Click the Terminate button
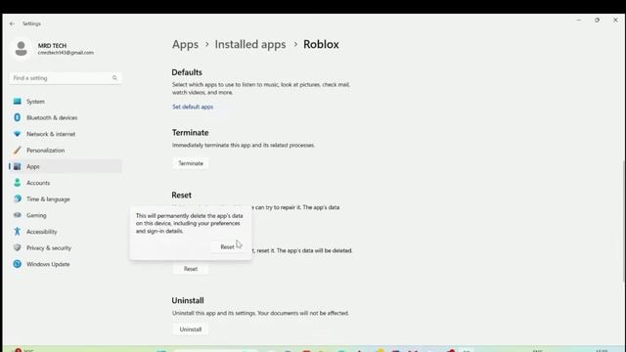626x352 pixels. (191, 163)
